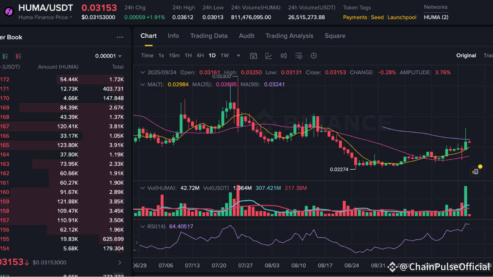This screenshot has width=493, height=277.
Task: Open the order book three-dot options menu
Action: (x=120, y=37)
